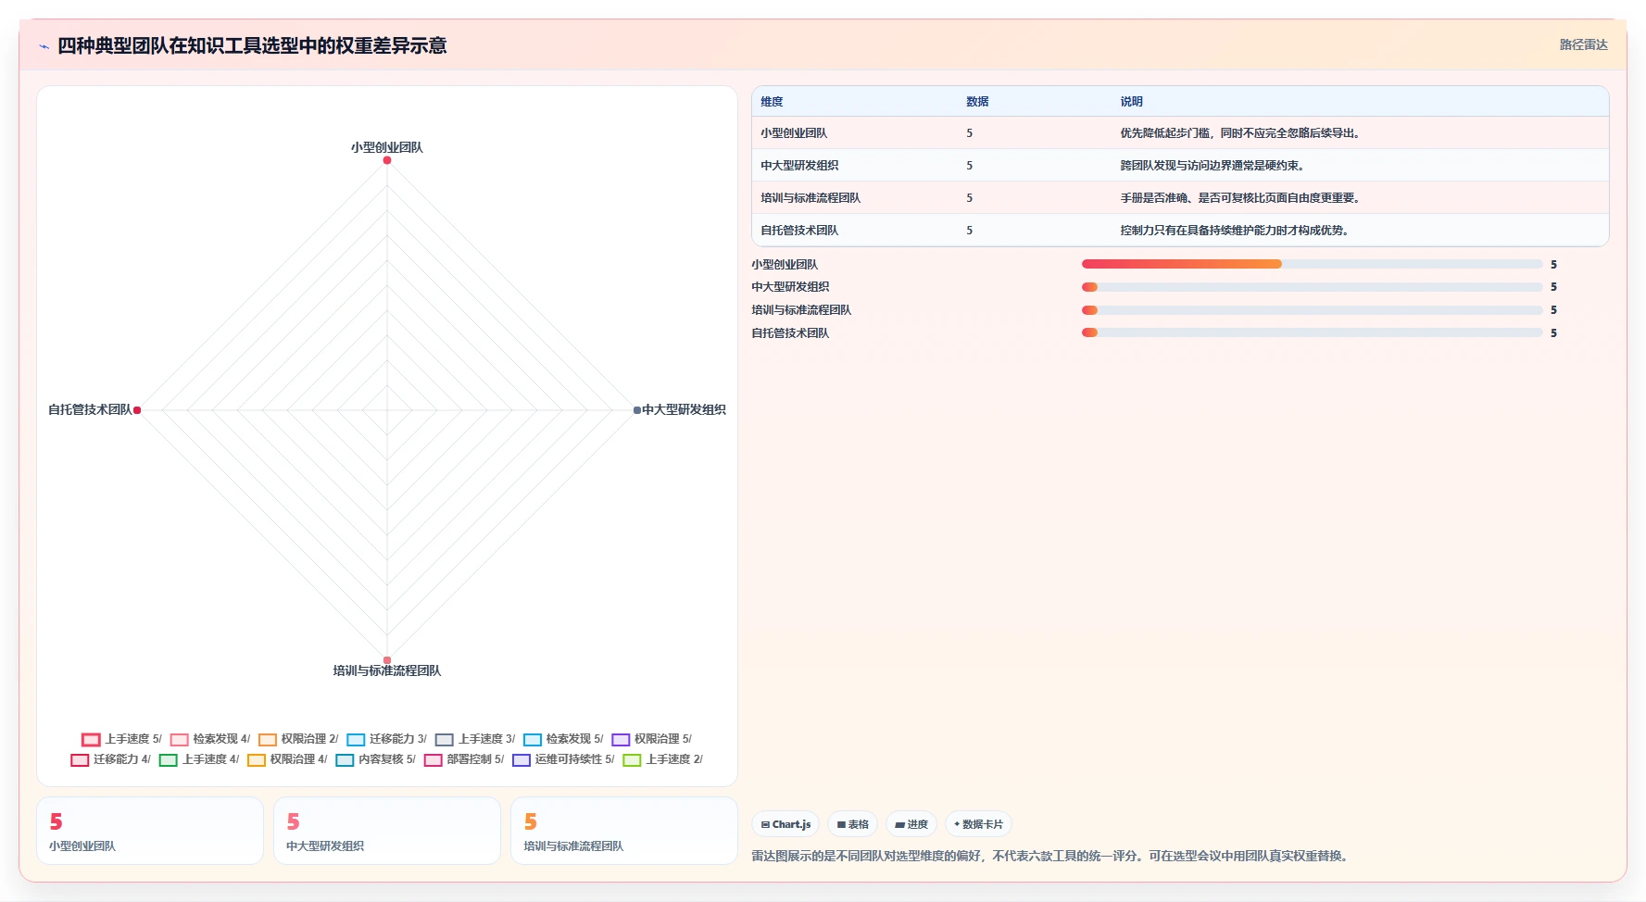This screenshot has width=1646, height=902.
Task: Toggle legend item 权限治理 5/
Action: (651, 739)
